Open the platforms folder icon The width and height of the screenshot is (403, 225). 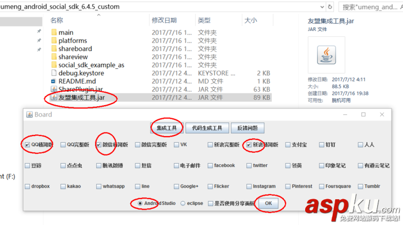(54, 41)
